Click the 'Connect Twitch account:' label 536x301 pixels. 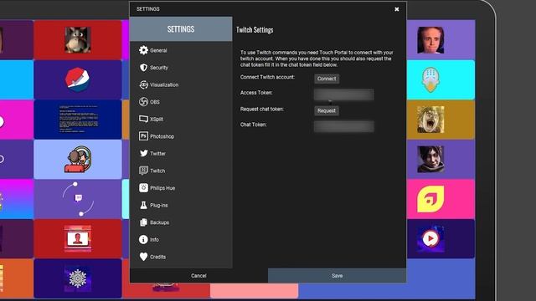[x=267, y=77]
